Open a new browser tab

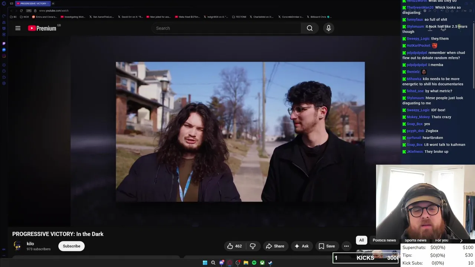[53, 3]
